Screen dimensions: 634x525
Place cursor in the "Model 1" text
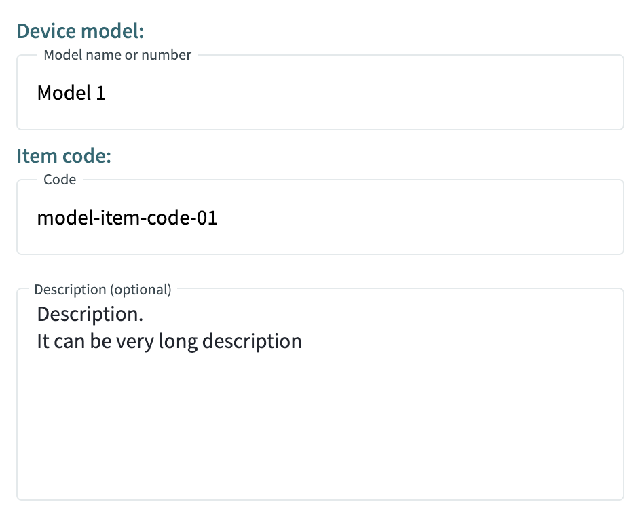click(x=71, y=93)
